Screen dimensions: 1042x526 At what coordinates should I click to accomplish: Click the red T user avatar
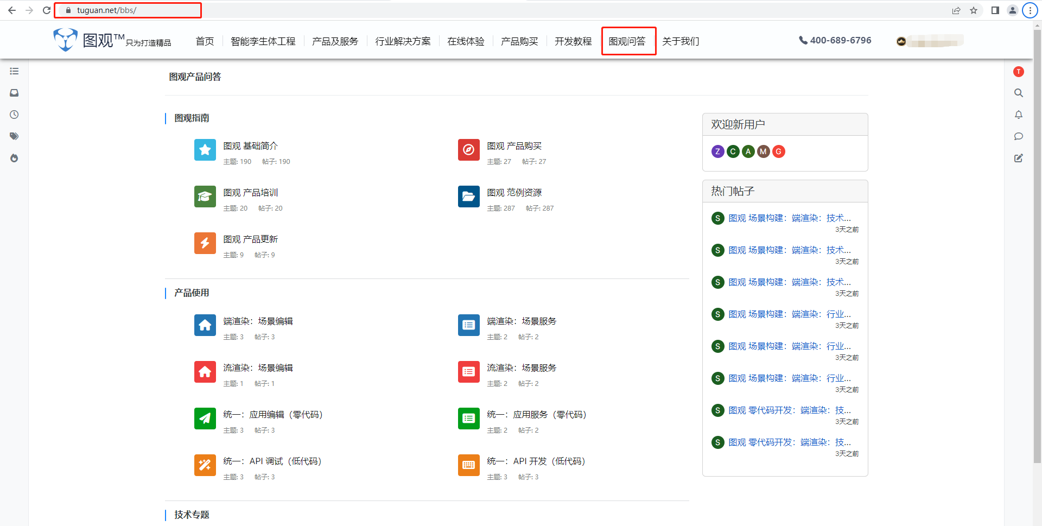[x=1019, y=72]
